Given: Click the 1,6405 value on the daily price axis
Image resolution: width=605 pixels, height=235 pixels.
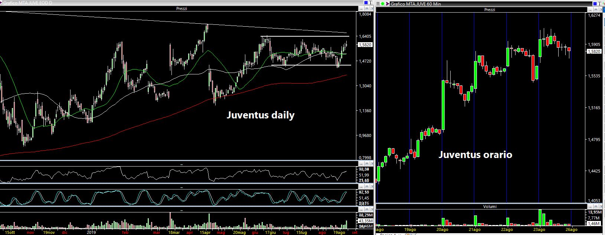Looking at the screenshot, I should pyautogui.click(x=366, y=36).
